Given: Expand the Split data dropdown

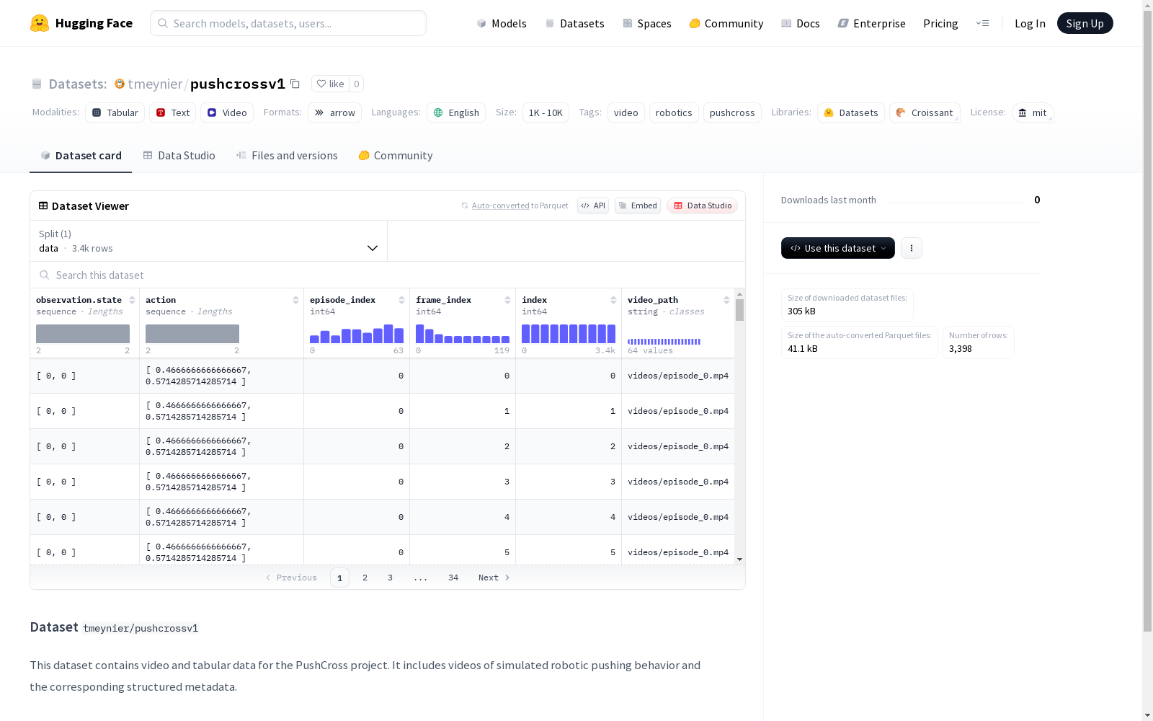Looking at the screenshot, I should 209,241.
